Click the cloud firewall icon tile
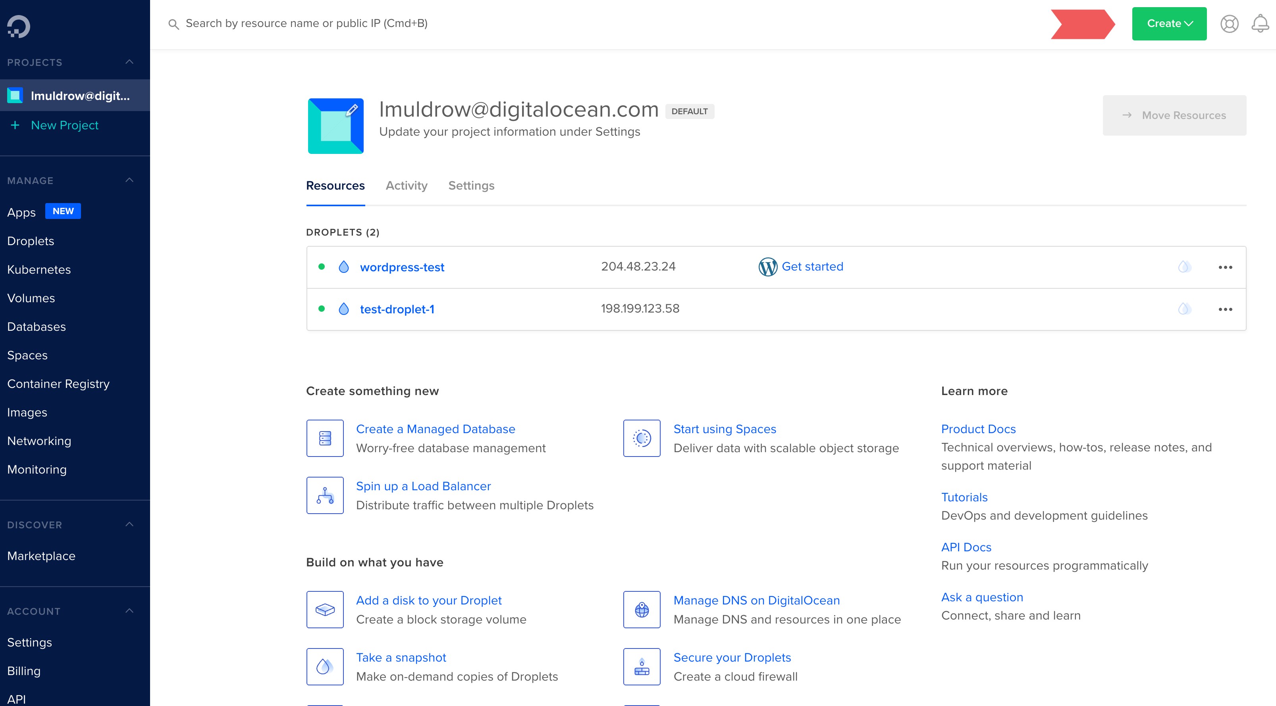This screenshot has width=1276, height=706. coord(642,667)
